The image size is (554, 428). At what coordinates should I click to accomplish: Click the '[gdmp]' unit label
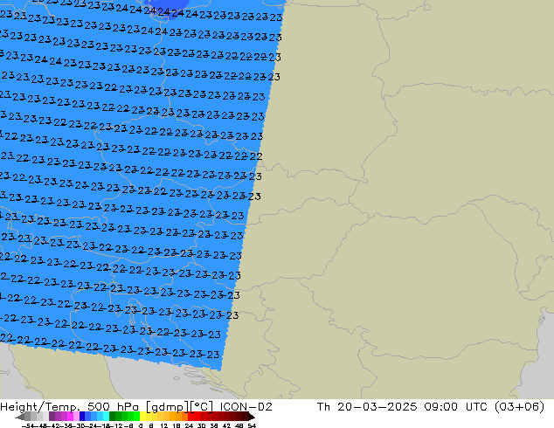pyautogui.click(x=168, y=407)
